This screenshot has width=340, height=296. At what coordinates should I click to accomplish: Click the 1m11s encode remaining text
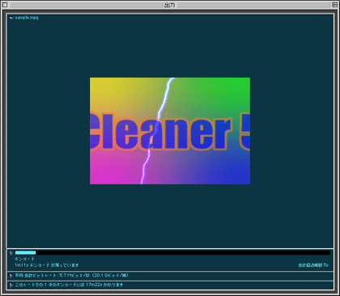(x=47, y=265)
